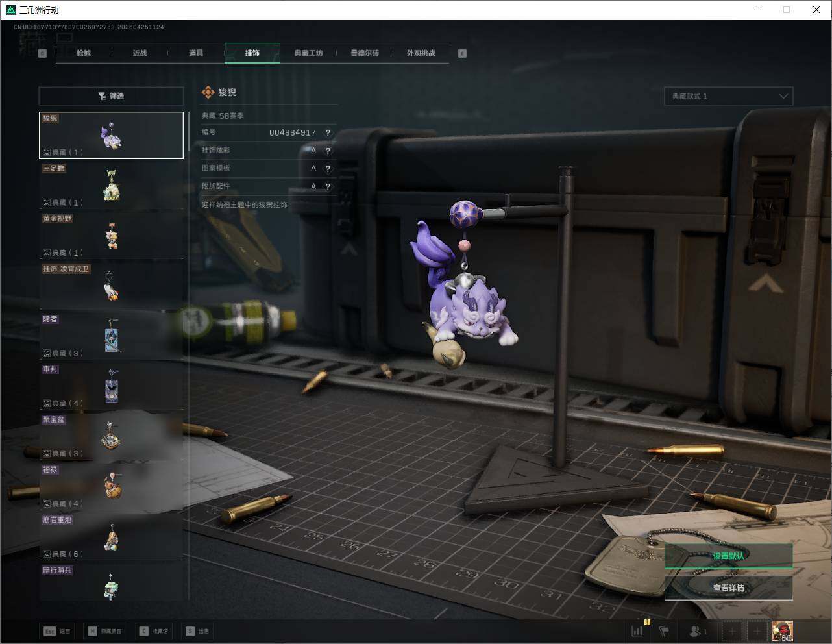Click the flag icon in bottom bar
Image resolution: width=832 pixels, height=644 pixels.
(663, 631)
